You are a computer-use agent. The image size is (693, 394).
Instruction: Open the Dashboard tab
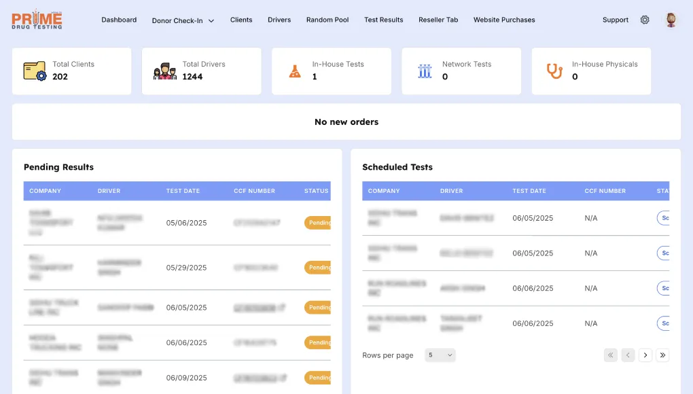pyautogui.click(x=119, y=20)
